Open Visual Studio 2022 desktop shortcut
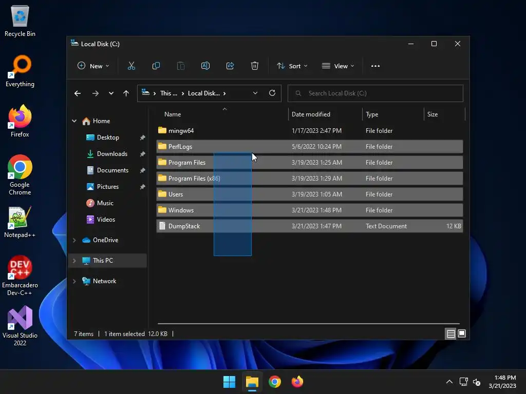 coord(20,326)
